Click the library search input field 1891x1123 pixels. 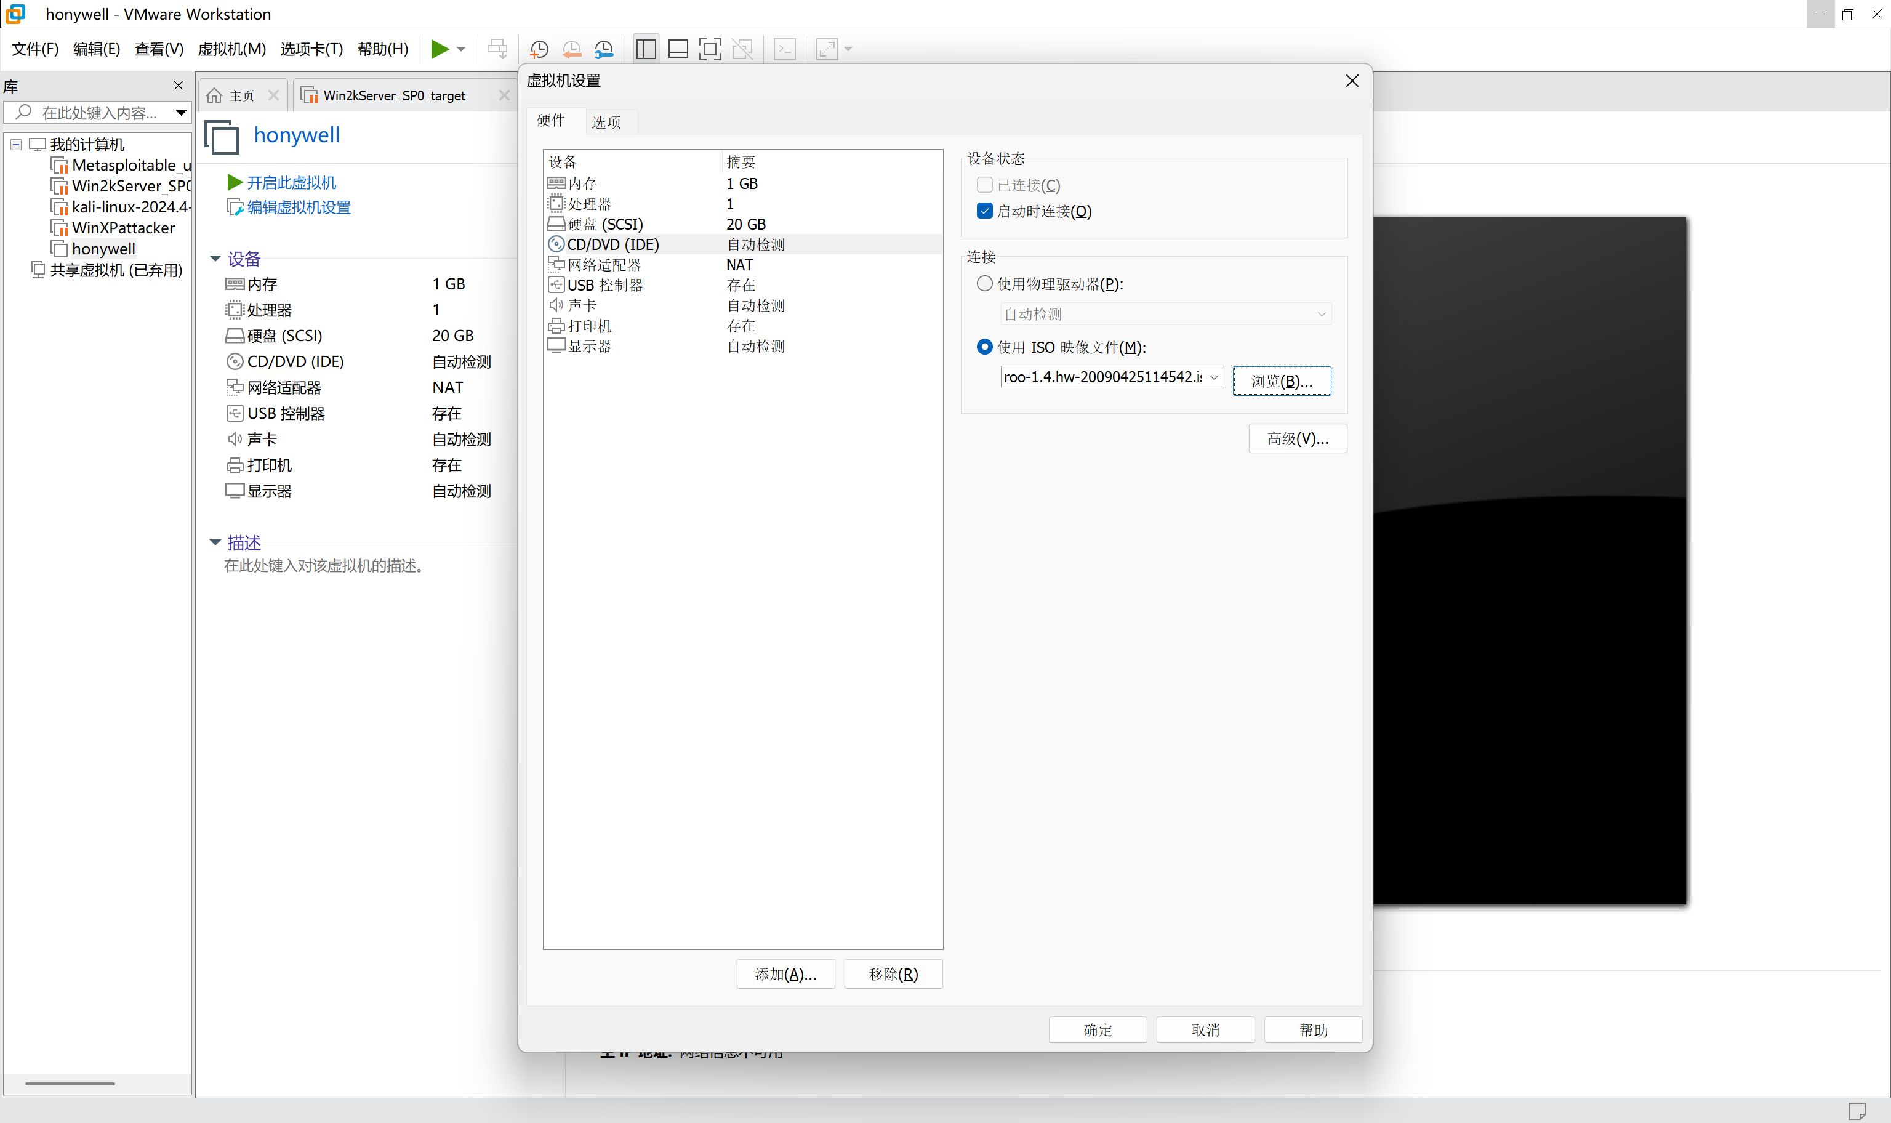pyautogui.click(x=98, y=113)
